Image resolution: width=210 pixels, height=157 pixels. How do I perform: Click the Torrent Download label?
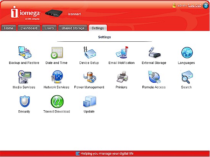57,111
